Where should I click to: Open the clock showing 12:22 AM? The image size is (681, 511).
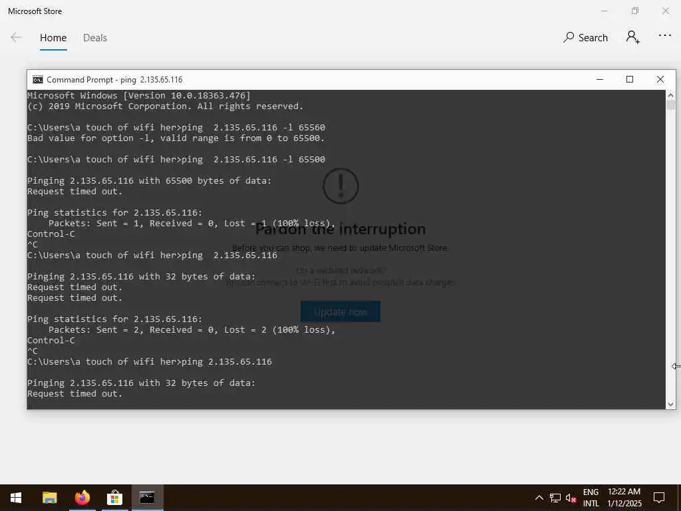point(624,498)
